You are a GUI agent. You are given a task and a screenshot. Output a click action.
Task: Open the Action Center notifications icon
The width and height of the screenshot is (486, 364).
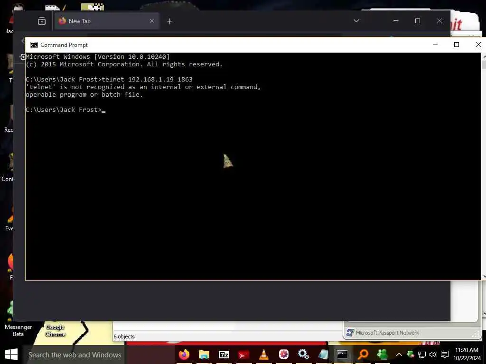click(445, 355)
